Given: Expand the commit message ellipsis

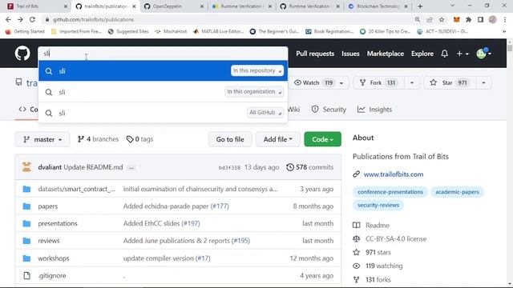Looking at the screenshot, I should point(131,167).
